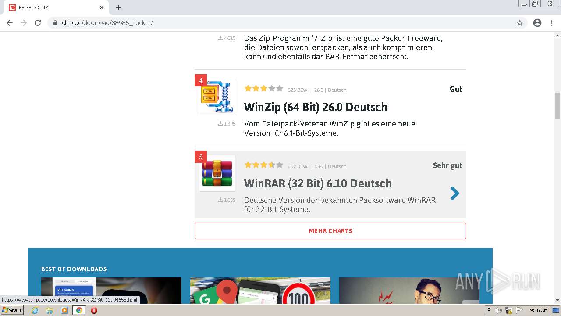Click the 'Sehr gut' rating label
This screenshot has width=561, height=316.
[447, 165]
